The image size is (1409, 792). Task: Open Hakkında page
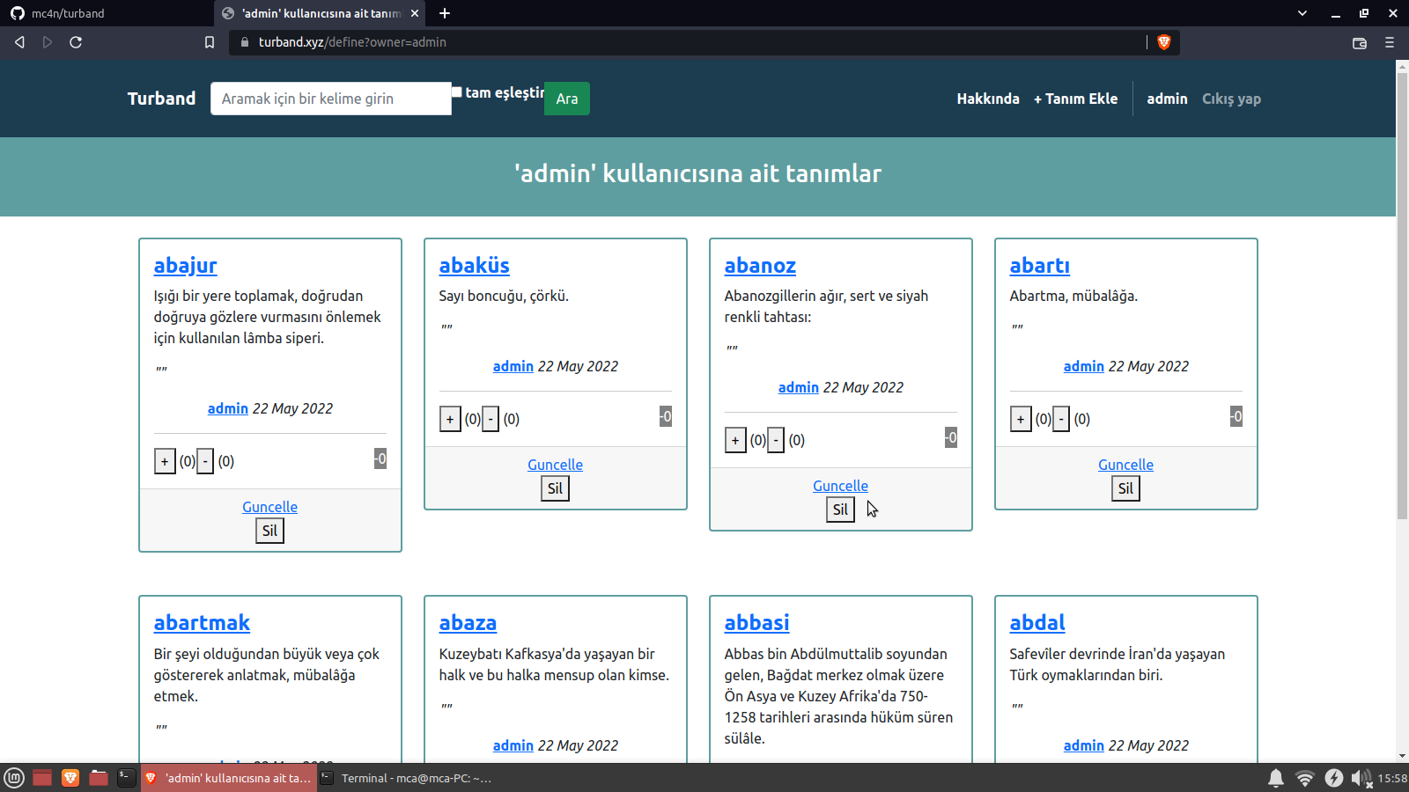988,99
